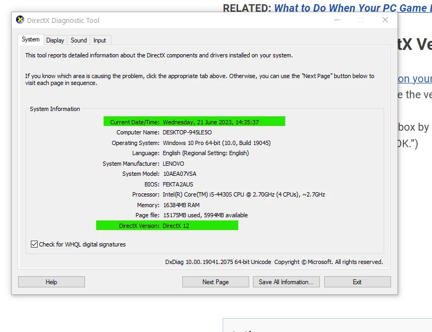Click the page file 15175MB used value
This screenshot has width=432, height=332.
point(205,215)
